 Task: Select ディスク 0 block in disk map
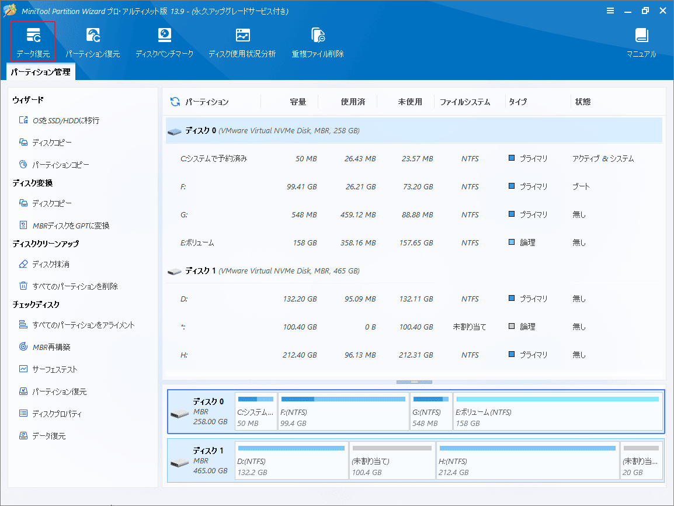[x=201, y=412]
